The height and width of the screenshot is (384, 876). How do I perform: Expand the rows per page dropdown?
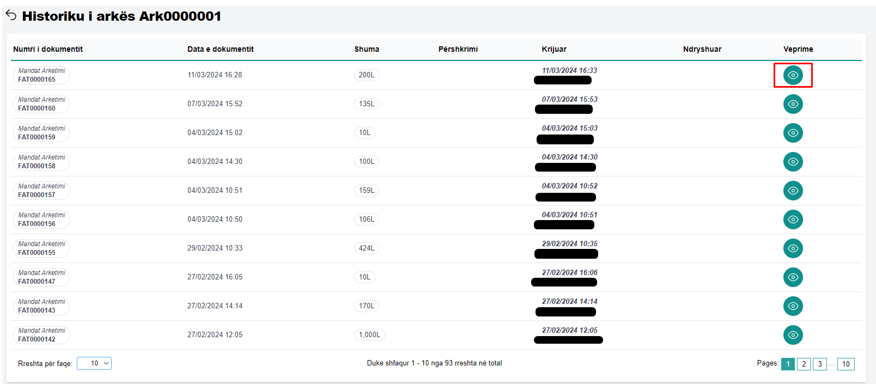click(x=94, y=363)
